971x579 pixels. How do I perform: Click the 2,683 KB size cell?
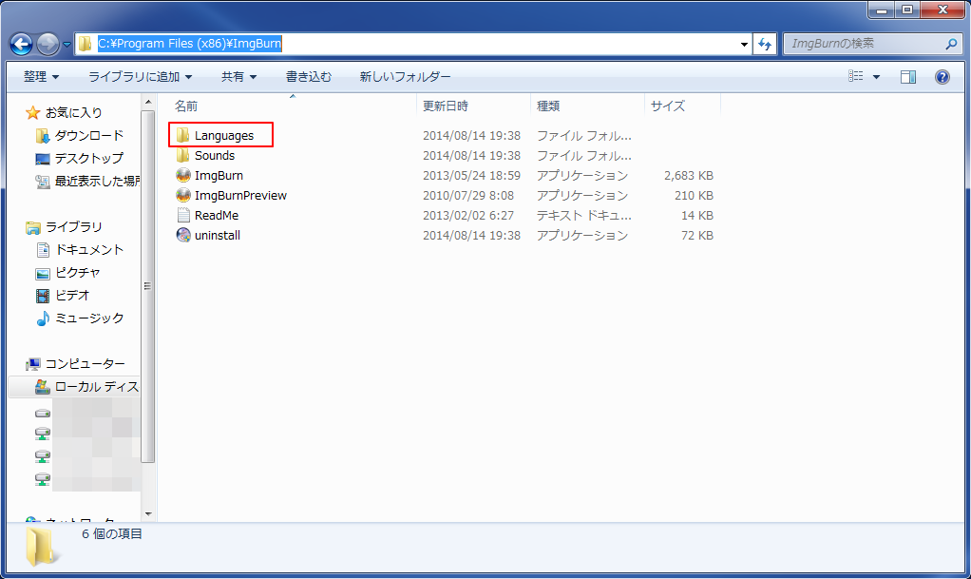pyautogui.click(x=689, y=176)
